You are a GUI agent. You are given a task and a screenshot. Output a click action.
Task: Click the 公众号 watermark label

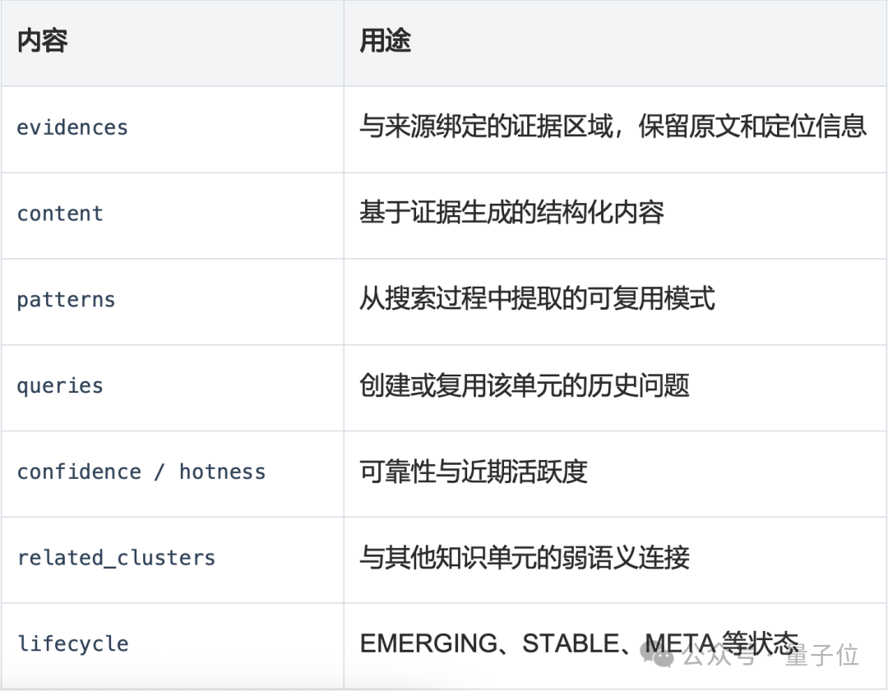point(719,656)
